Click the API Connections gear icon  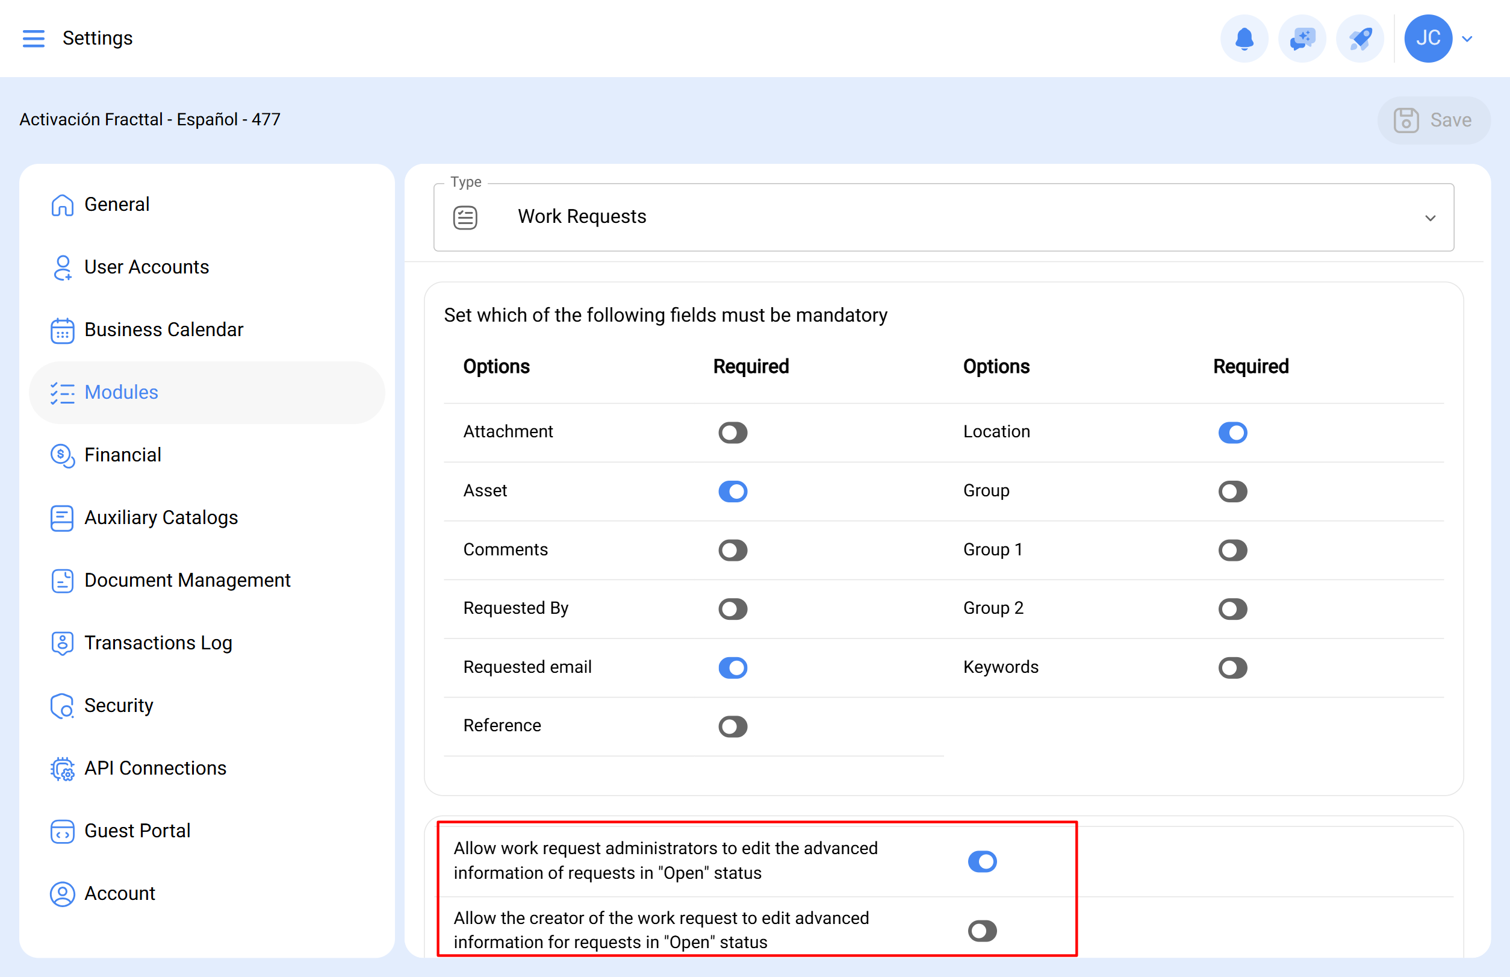tap(62, 768)
